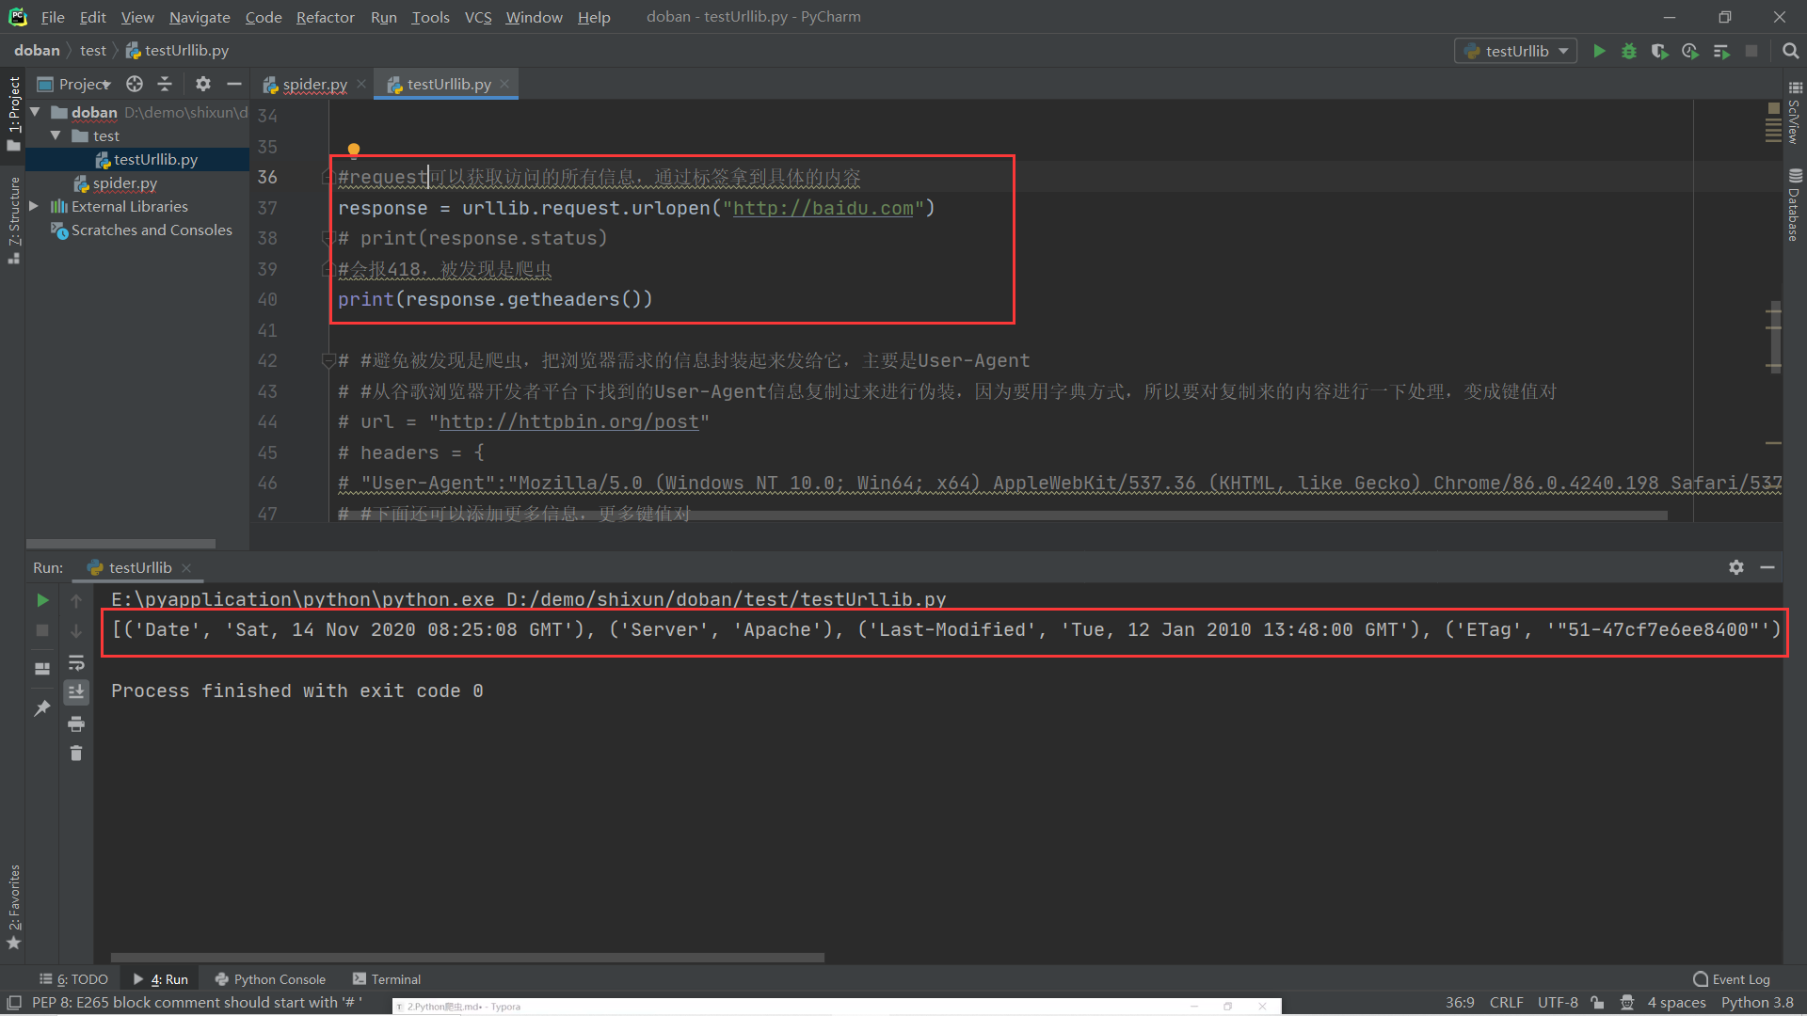Toggle soft-wrap in Run console

(x=76, y=663)
